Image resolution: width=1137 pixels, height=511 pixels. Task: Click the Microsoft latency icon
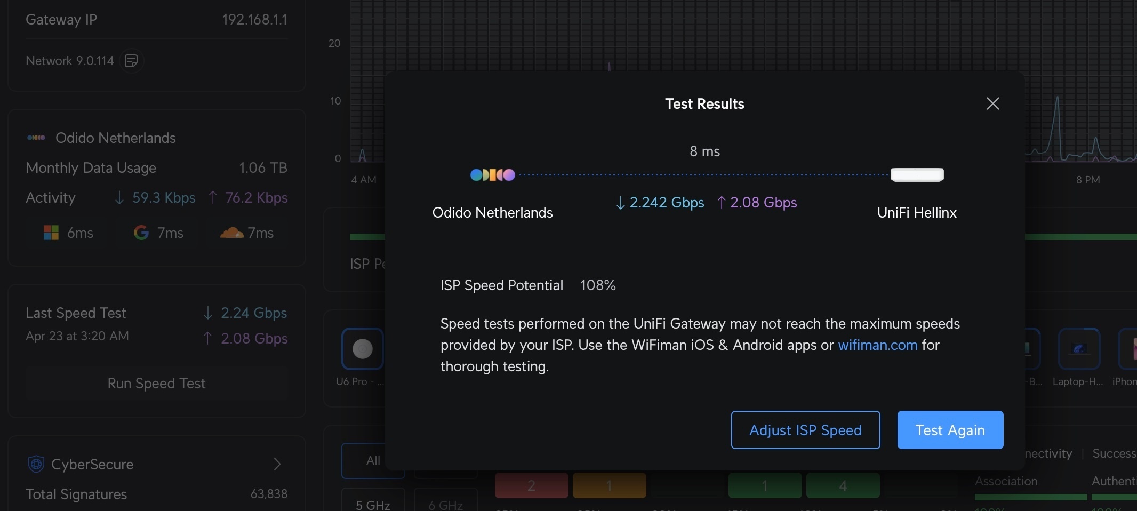[51, 233]
